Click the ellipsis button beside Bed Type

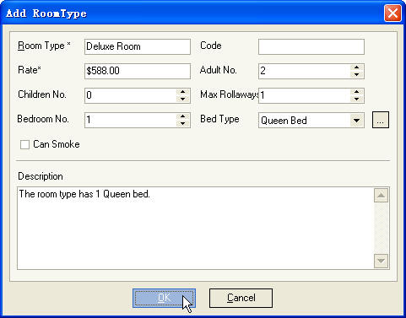tap(381, 120)
